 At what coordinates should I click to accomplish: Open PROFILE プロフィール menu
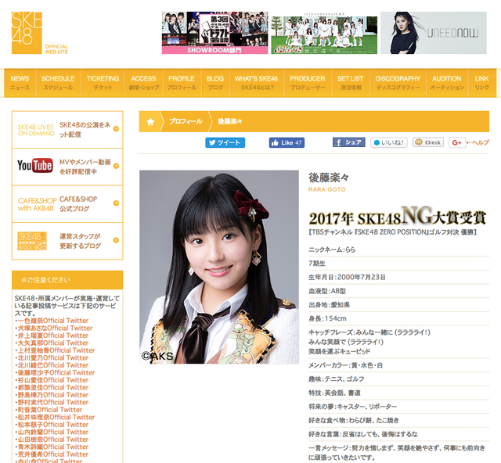(182, 83)
